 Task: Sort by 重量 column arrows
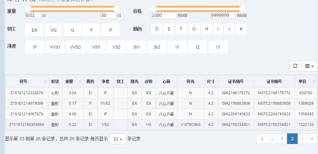pyautogui.click(x=80, y=81)
